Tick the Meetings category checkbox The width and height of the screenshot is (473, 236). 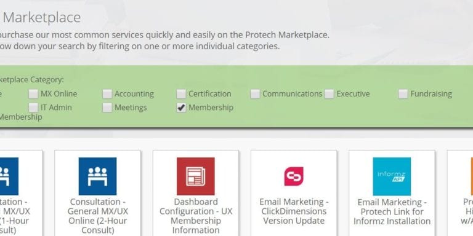coord(107,108)
